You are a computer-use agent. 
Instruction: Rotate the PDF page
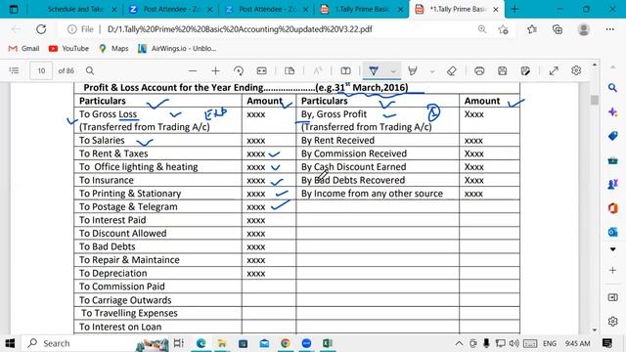click(x=239, y=70)
